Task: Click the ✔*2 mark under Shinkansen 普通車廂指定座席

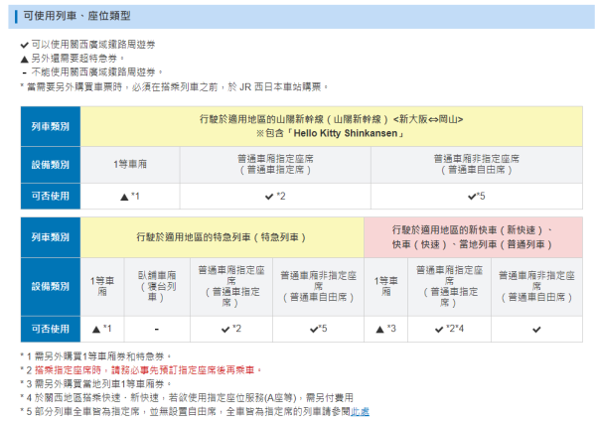Action: tap(275, 197)
